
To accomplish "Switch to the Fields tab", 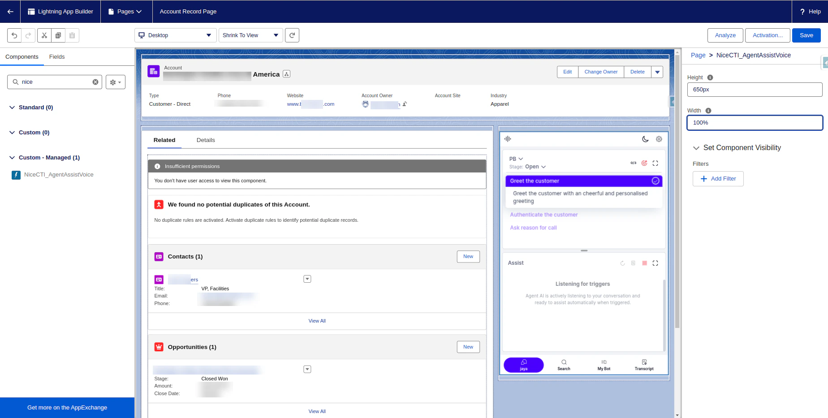I will pyautogui.click(x=56, y=56).
